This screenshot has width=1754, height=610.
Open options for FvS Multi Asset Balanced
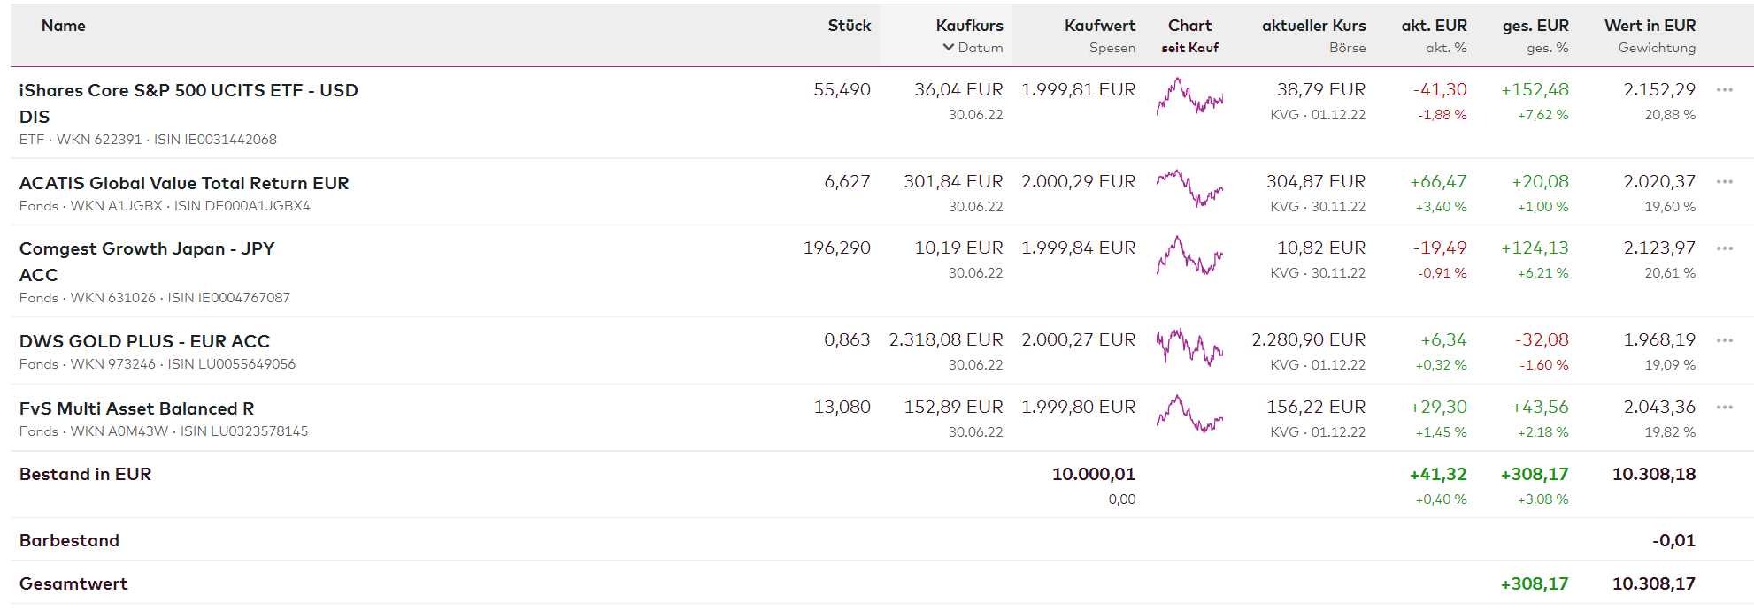coord(1724,408)
